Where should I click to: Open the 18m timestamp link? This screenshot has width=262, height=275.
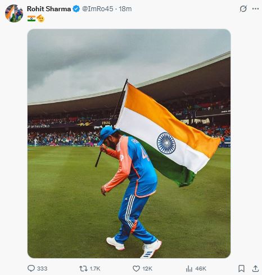click(x=125, y=9)
